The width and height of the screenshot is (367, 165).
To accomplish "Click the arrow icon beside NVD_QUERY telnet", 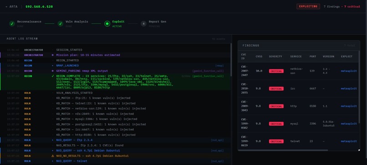I will tap(52, 161).
